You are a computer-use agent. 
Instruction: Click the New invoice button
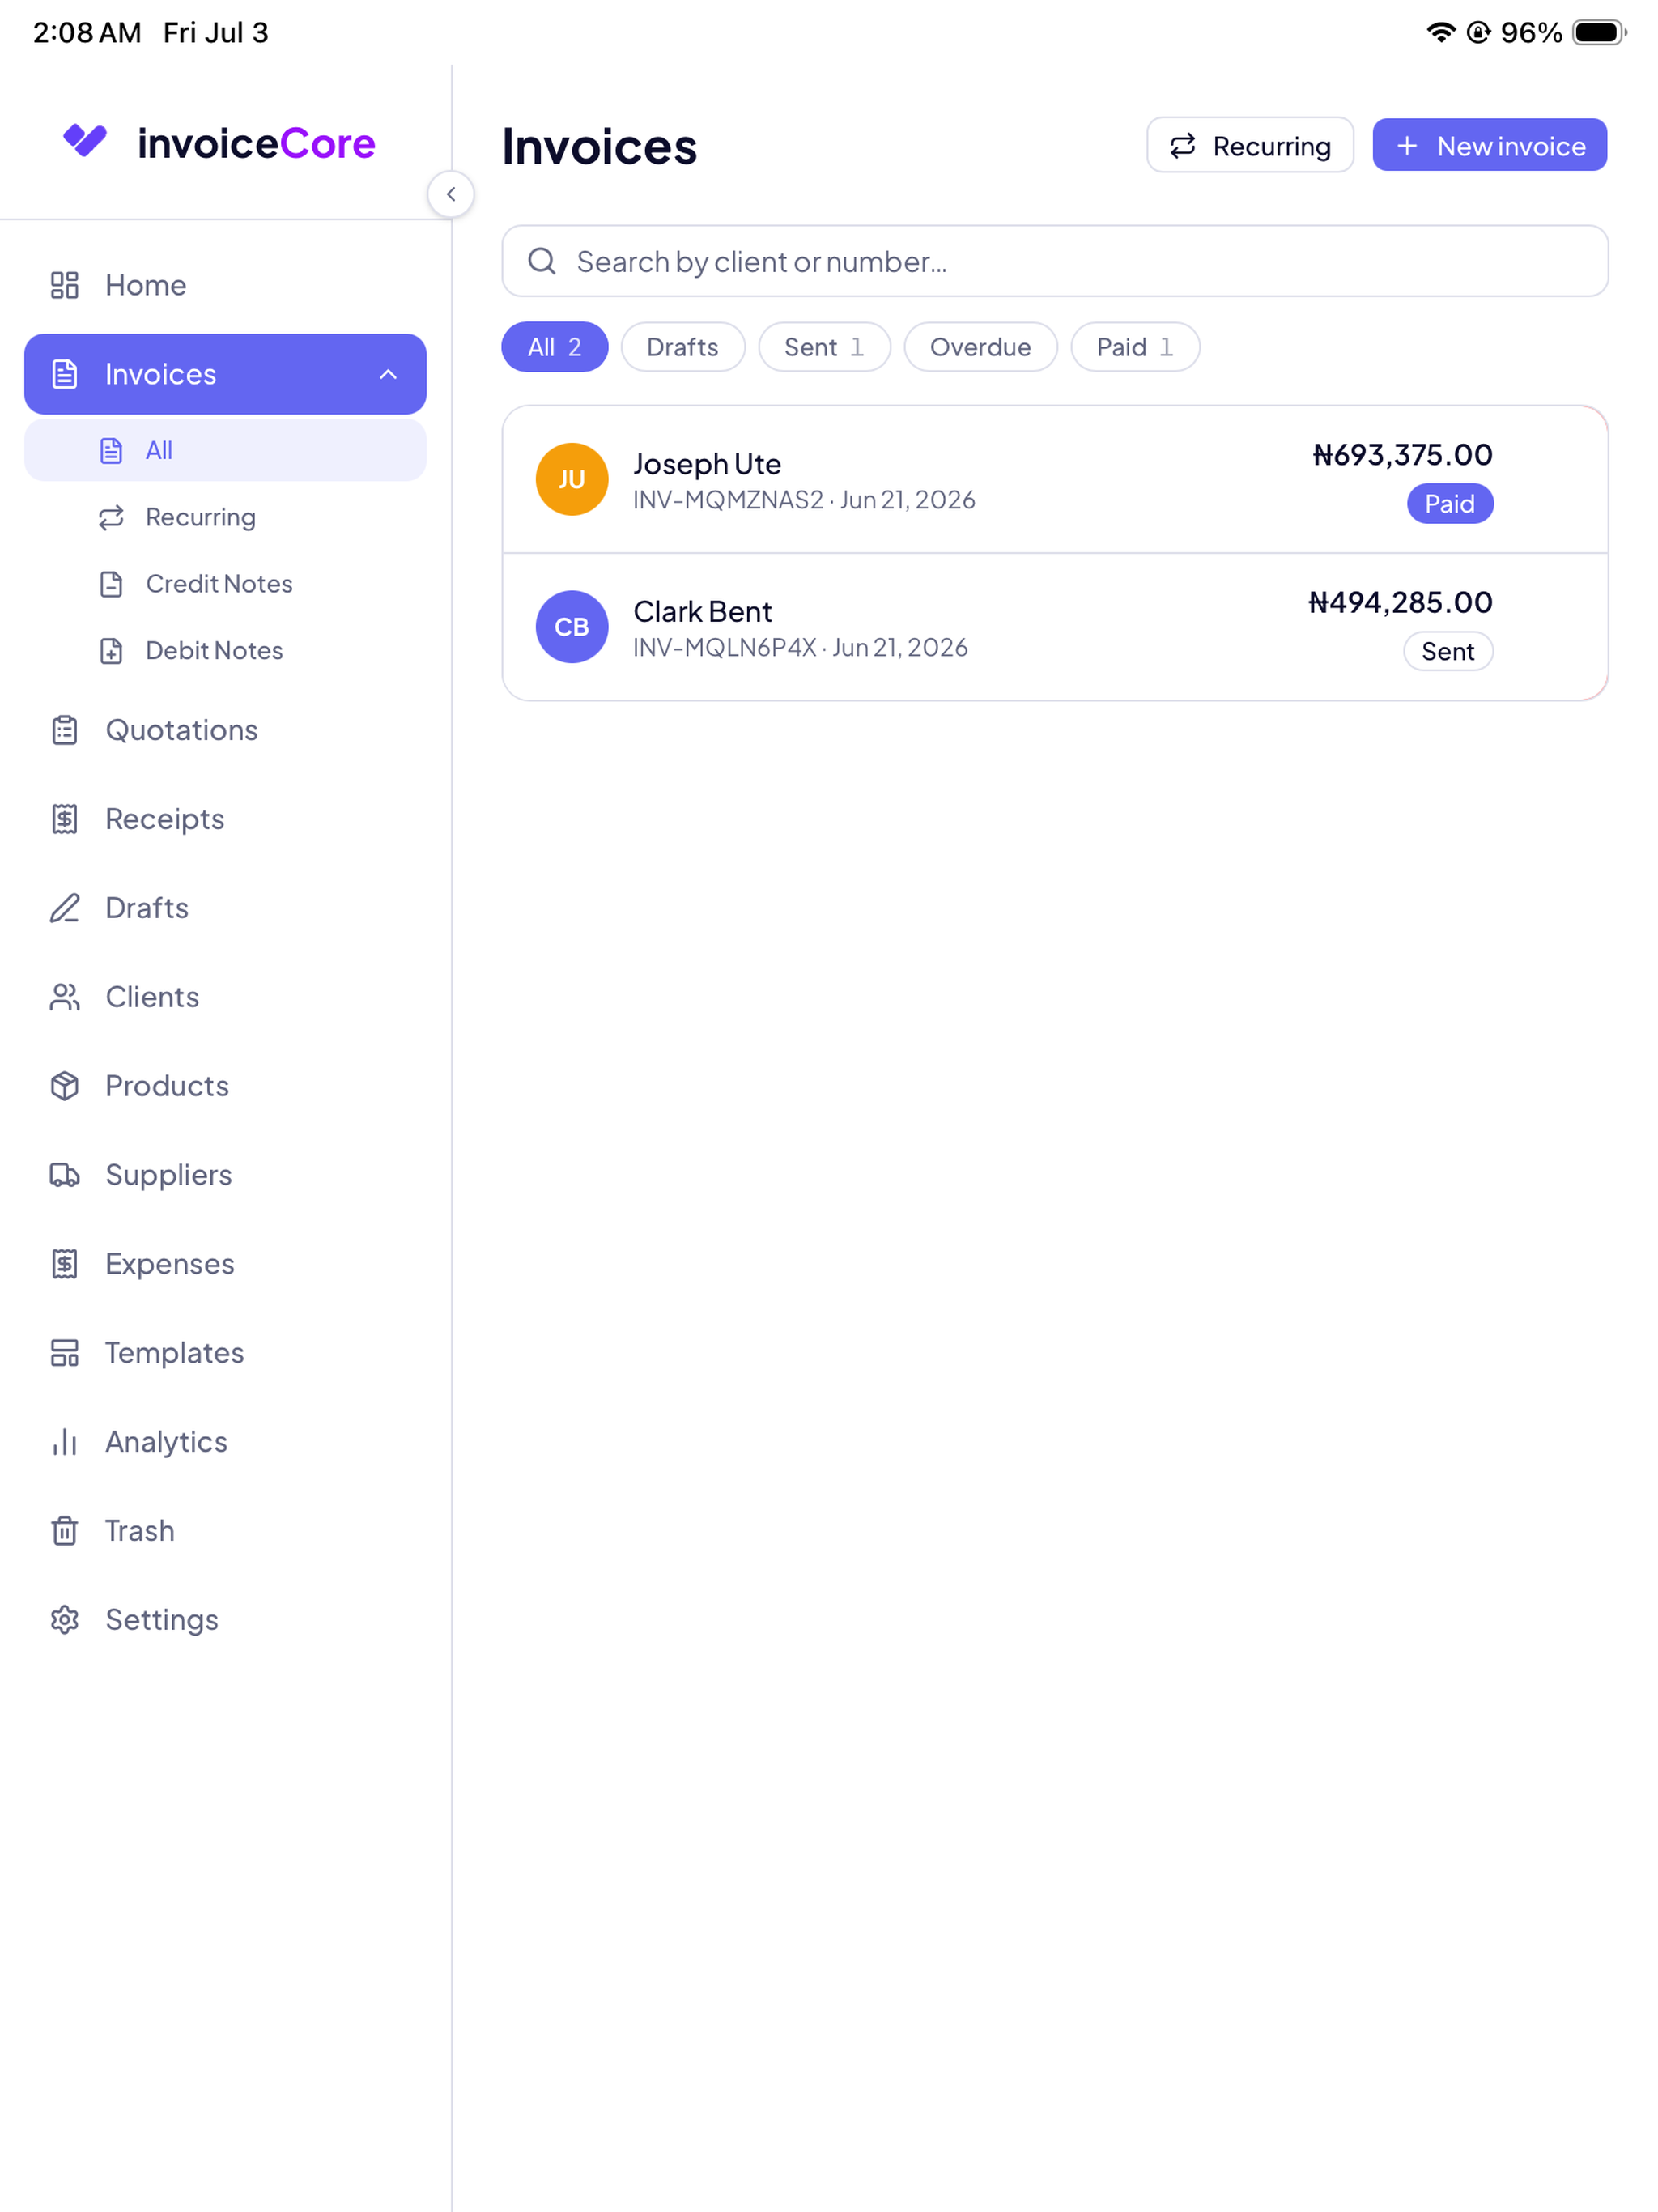[1489, 146]
